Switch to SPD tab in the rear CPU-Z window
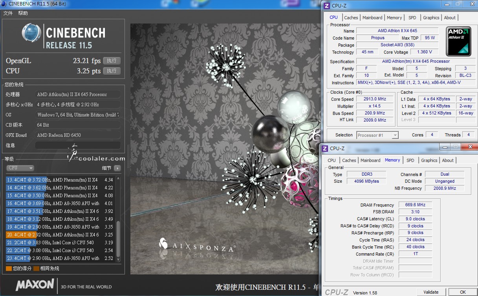The image size is (478, 296). [x=412, y=18]
